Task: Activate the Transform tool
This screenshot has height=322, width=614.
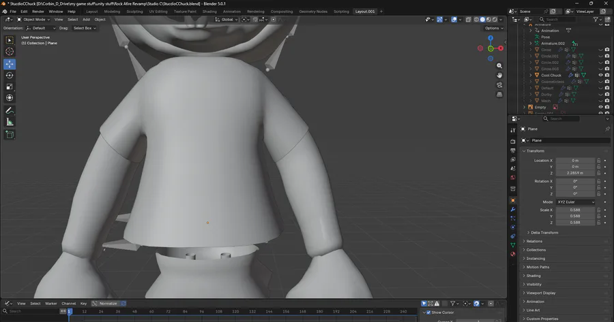Action: pos(10,98)
